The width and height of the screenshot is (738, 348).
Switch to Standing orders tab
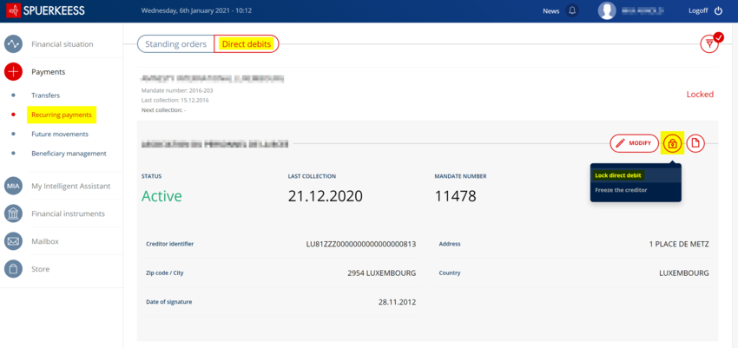pyautogui.click(x=175, y=43)
